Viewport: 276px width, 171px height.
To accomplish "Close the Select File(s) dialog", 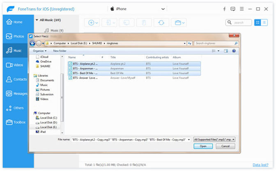I will click(234, 35).
